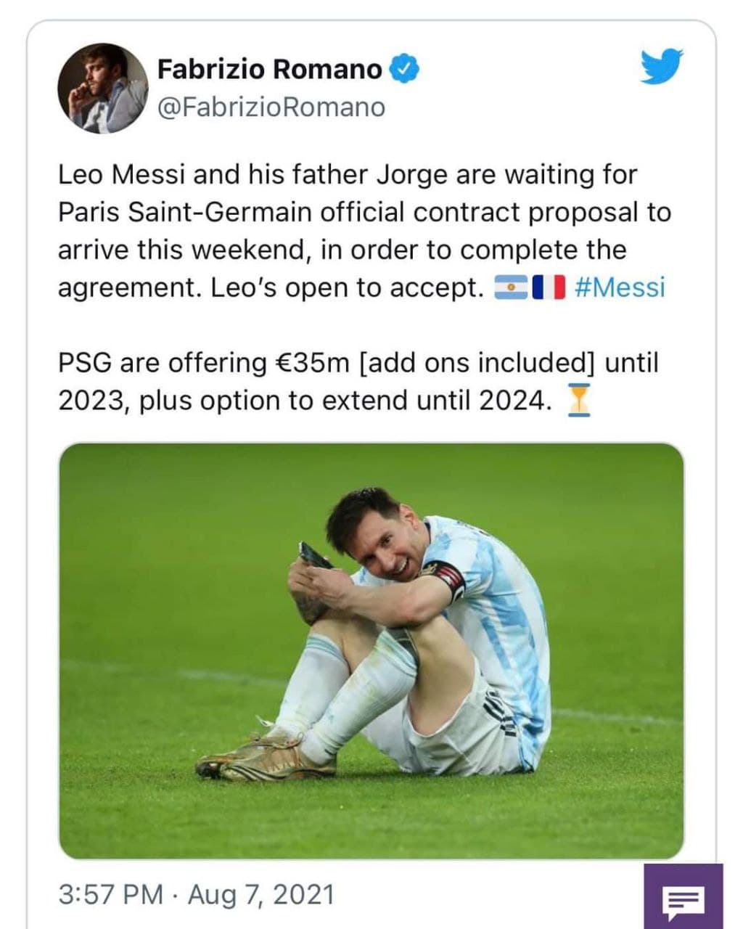Click the France flag emoji
743x929 pixels.
(549, 288)
